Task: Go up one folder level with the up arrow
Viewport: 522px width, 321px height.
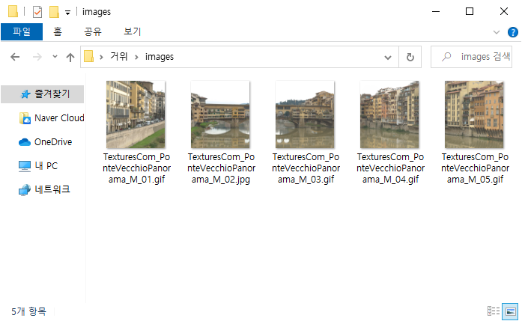Action: coord(70,57)
